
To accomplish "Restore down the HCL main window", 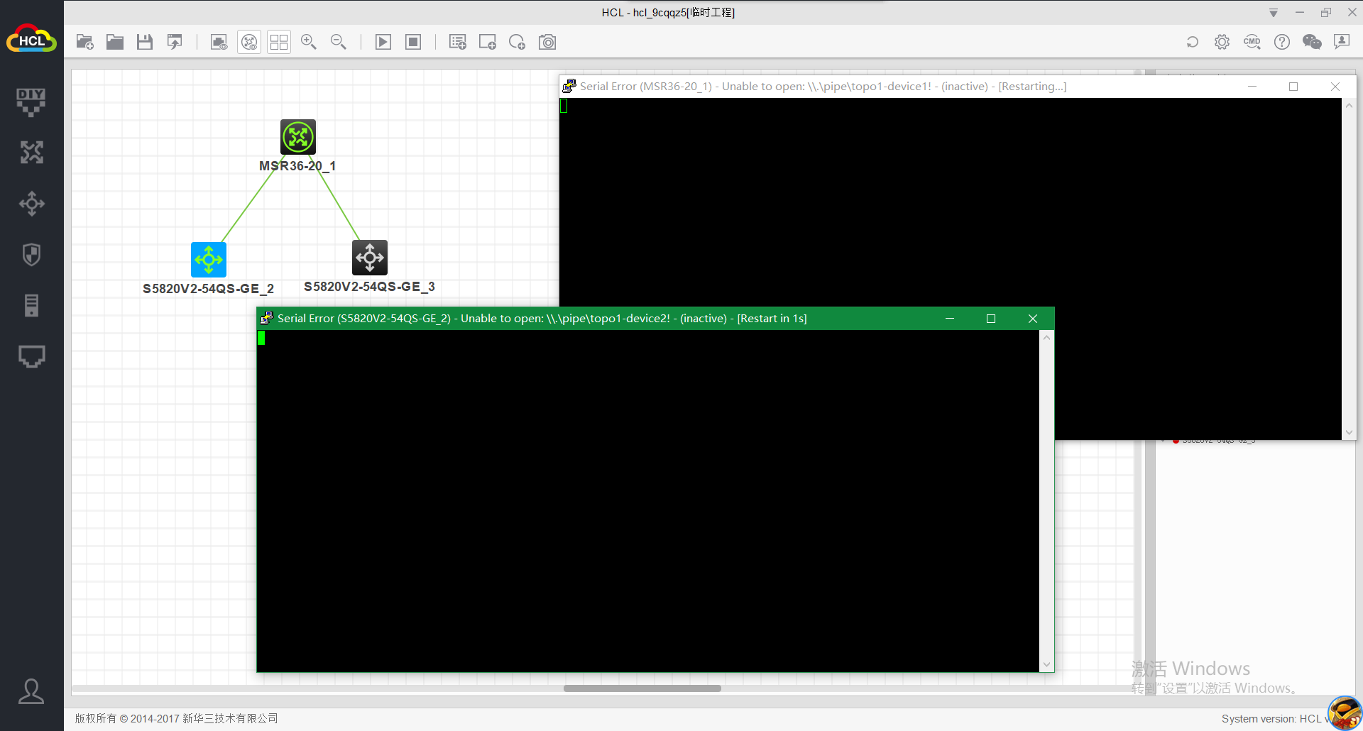I will pos(1326,13).
